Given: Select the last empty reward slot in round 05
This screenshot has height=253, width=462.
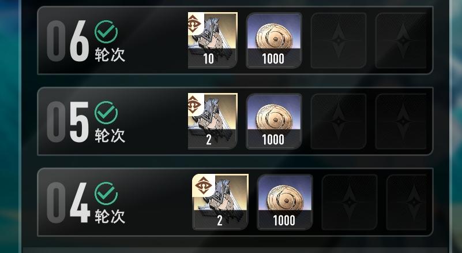Looking at the screenshot, I should click(x=401, y=121).
